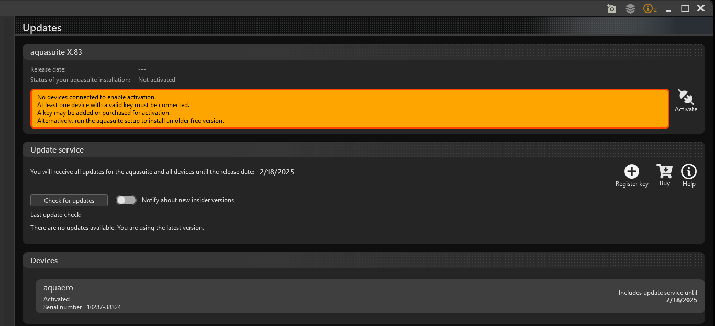Click the Last update check label
The image size is (715, 326).
click(56, 215)
